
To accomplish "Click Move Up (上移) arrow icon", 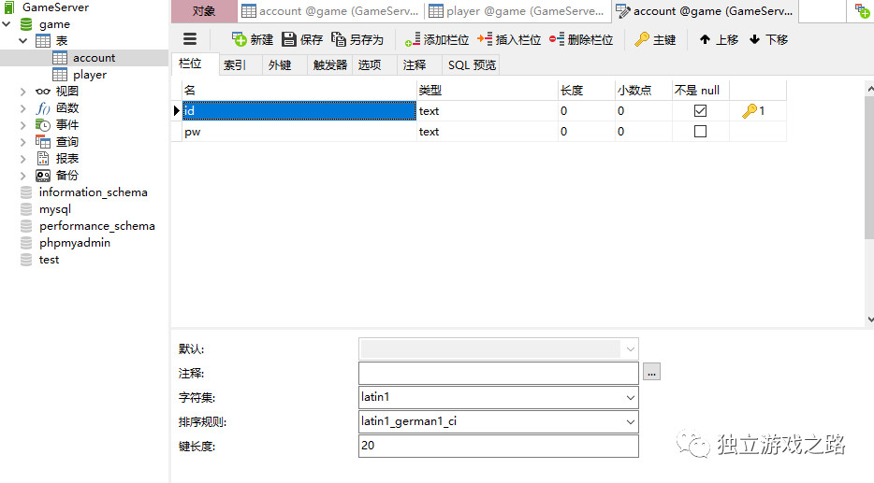I will tap(706, 39).
